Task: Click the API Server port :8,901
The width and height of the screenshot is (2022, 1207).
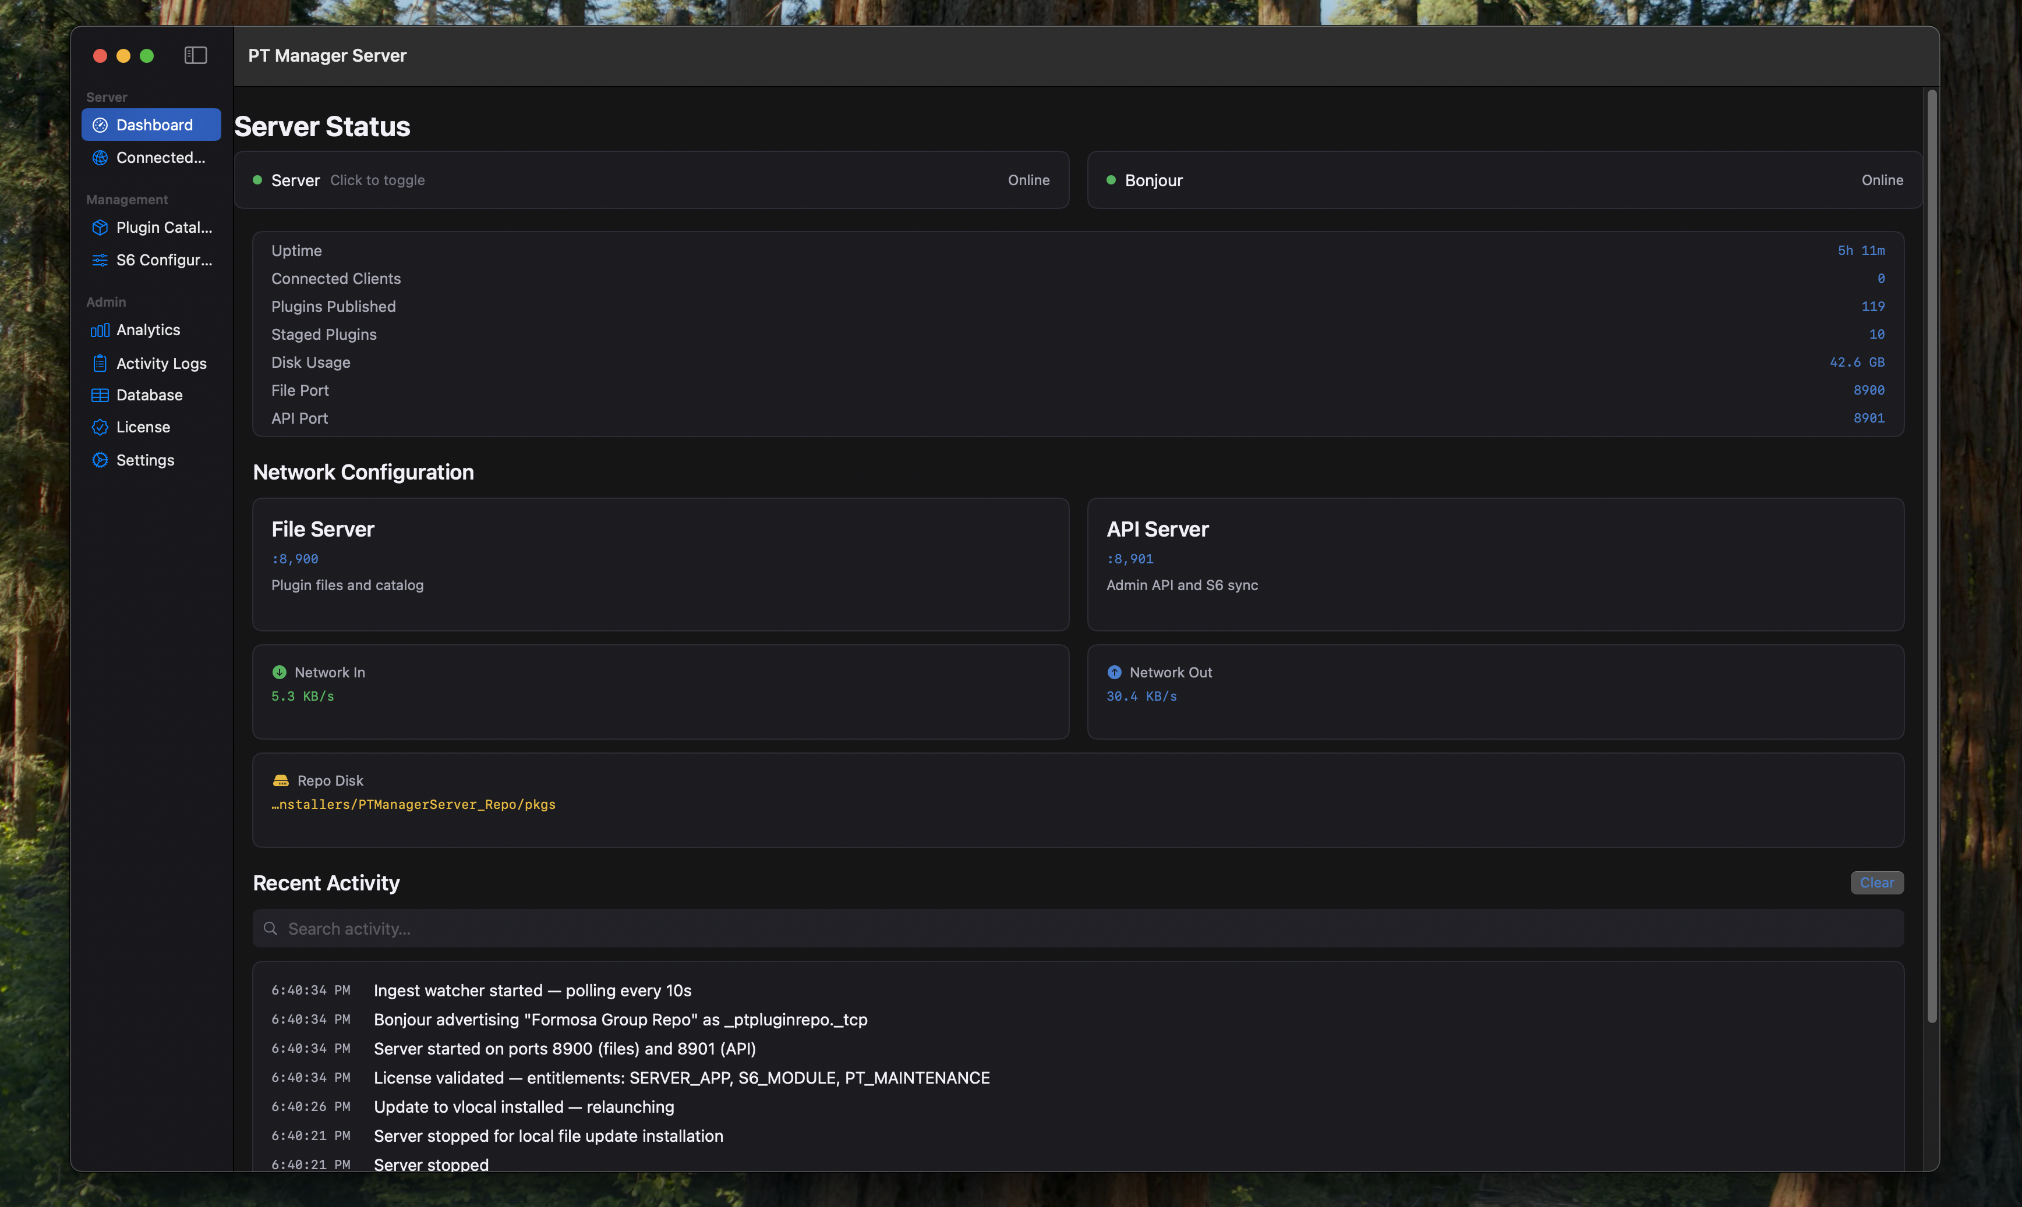Action: [1129, 560]
